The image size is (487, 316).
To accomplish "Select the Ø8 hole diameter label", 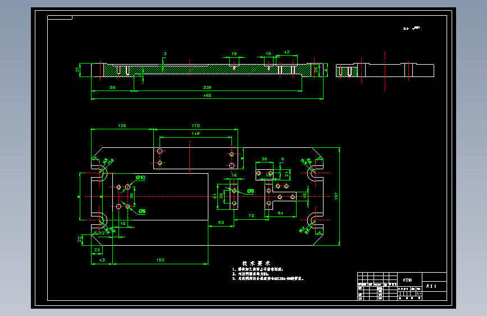I will tap(251, 191).
